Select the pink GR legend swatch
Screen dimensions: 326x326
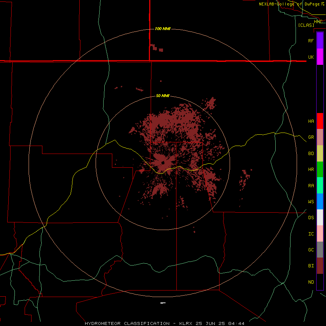[320, 137]
